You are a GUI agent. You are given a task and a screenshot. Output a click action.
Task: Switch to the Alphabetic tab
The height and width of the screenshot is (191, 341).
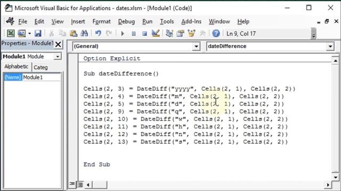[17, 66]
